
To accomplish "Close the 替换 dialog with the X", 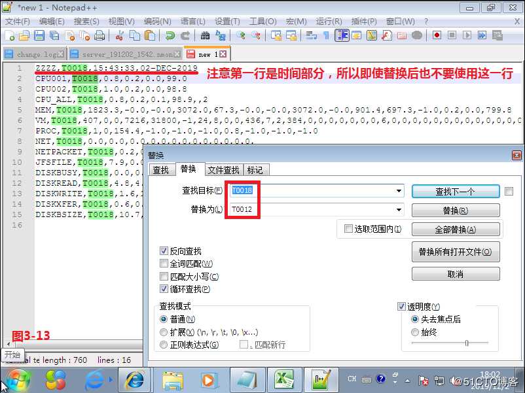I will (x=516, y=155).
